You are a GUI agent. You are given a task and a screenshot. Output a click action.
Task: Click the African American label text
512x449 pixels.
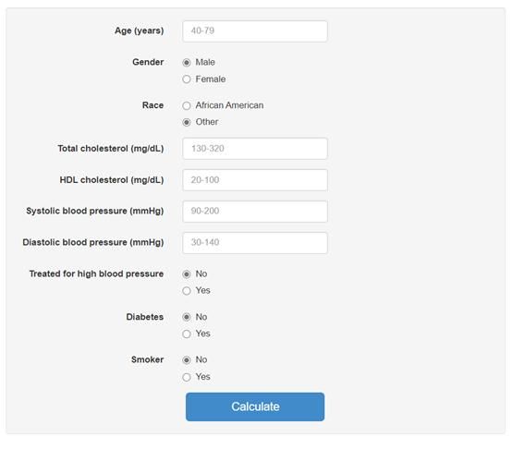pos(229,105)
